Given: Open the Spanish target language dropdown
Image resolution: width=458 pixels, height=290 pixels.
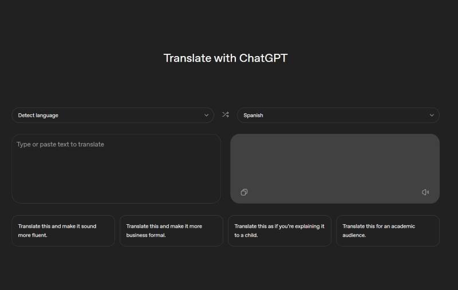Looking at the screenshot, I should tap(338, 115).
